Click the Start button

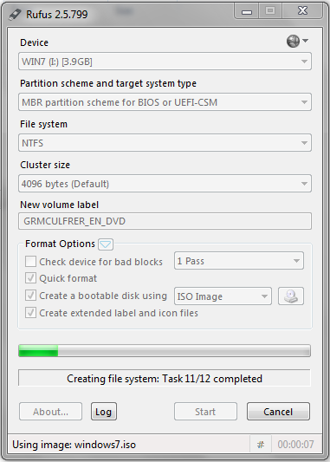point(205,412)
